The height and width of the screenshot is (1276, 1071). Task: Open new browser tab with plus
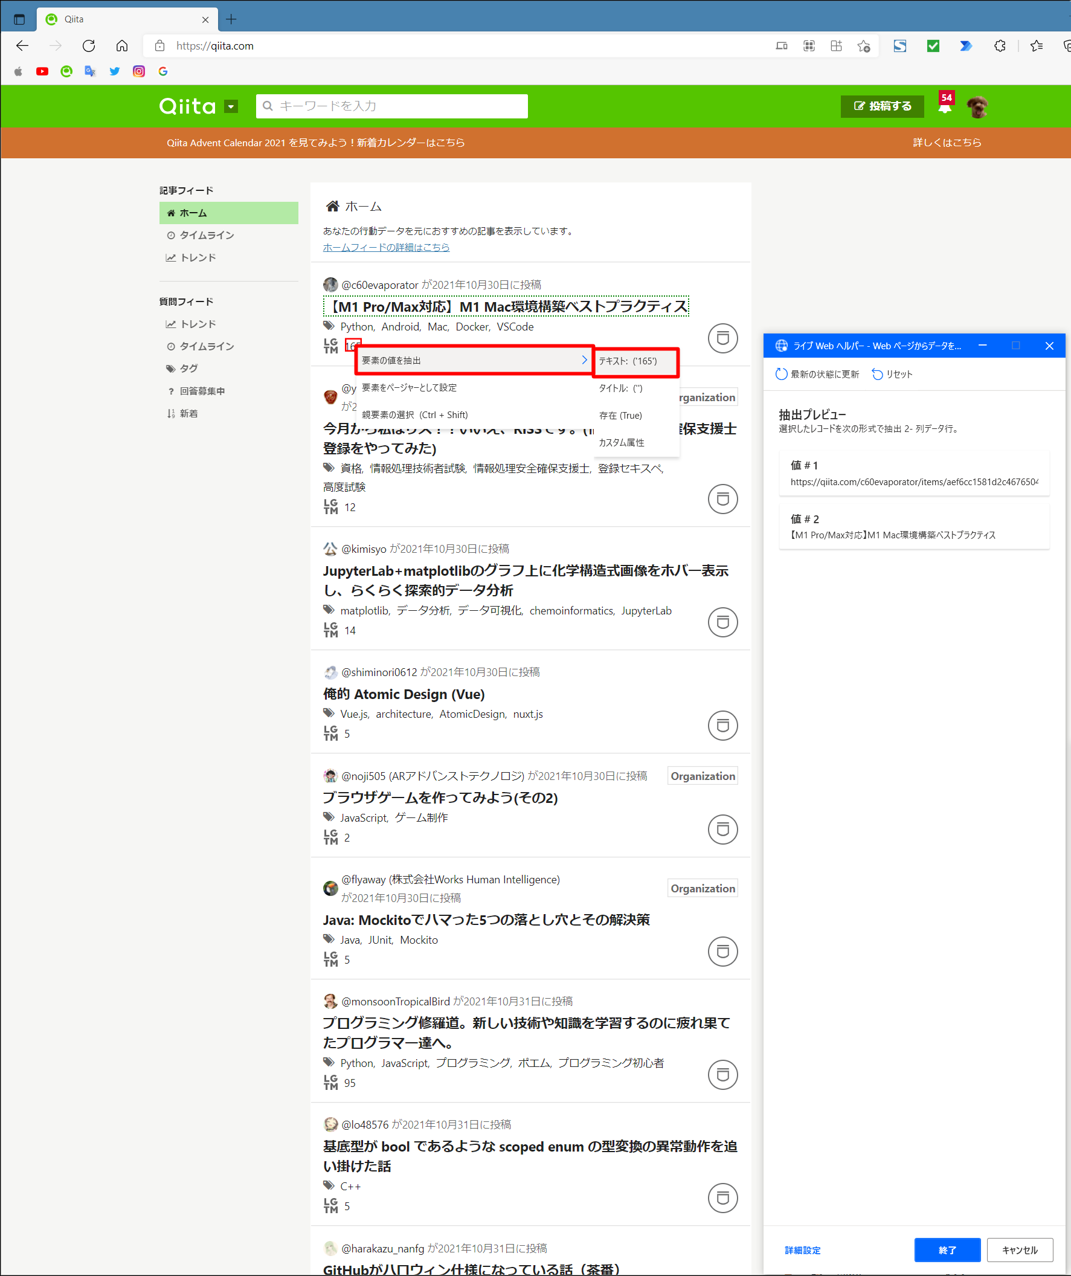click(231, 19)
